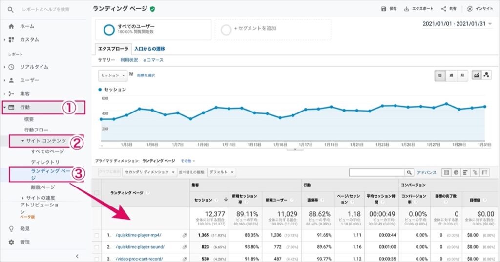Select the data table view icon
Image resolution: width=500 pixels, height=262 pixels.
pyautogui.click(x=446, y=172)
